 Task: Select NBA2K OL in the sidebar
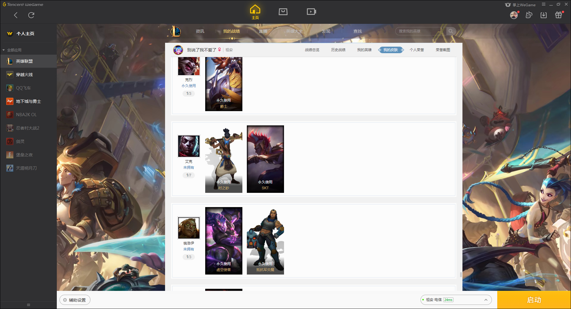click(x=28, y=115)
